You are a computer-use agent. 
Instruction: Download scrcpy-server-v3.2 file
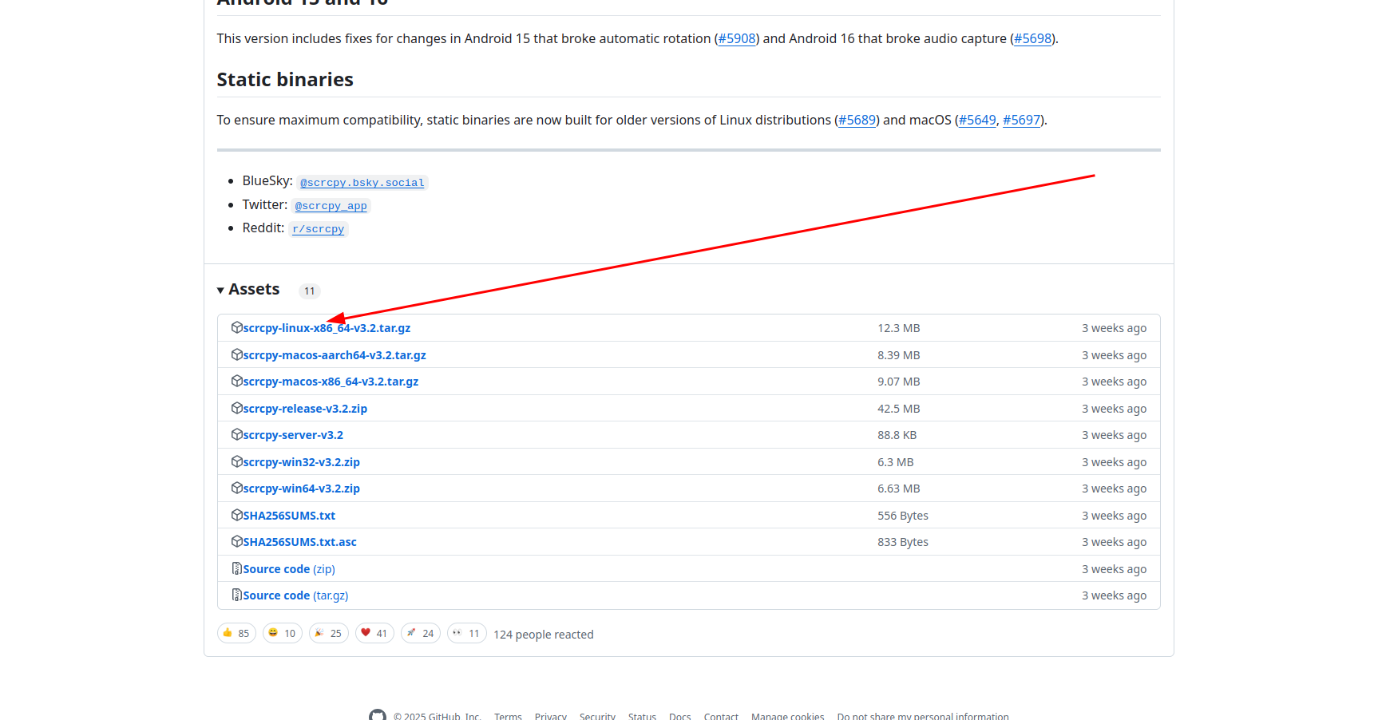click(293, 435)
